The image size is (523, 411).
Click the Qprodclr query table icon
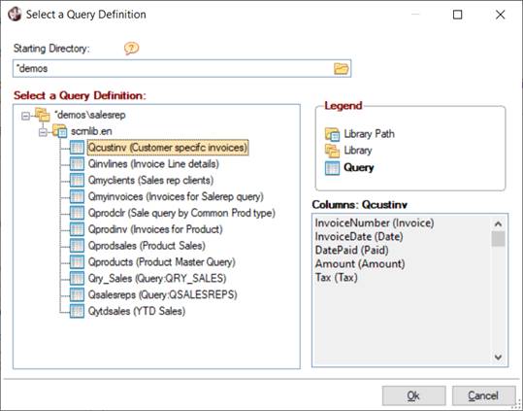77,213
